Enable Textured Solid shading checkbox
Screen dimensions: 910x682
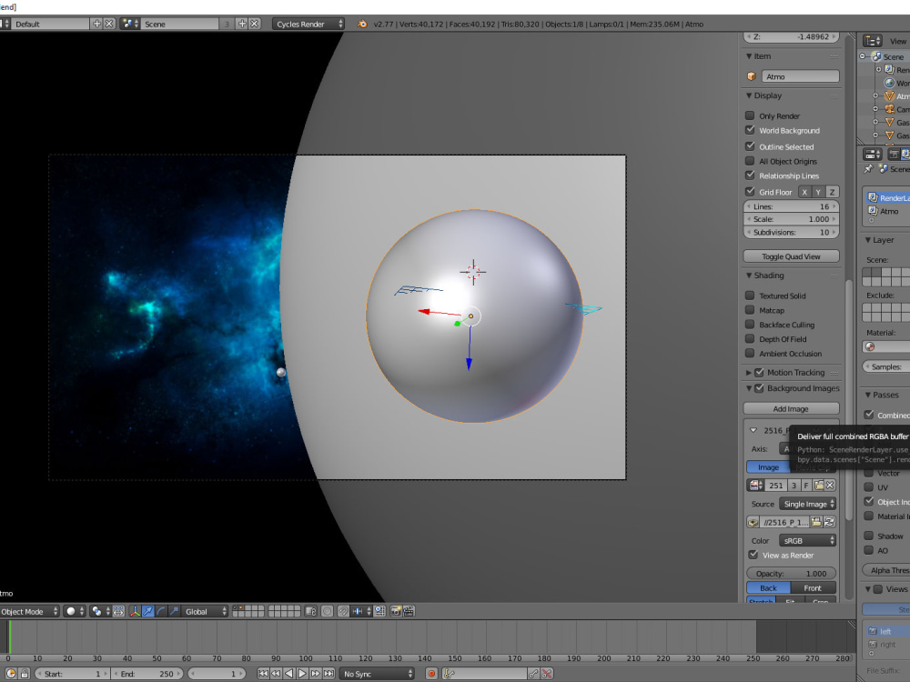click(x=750, y=296)
